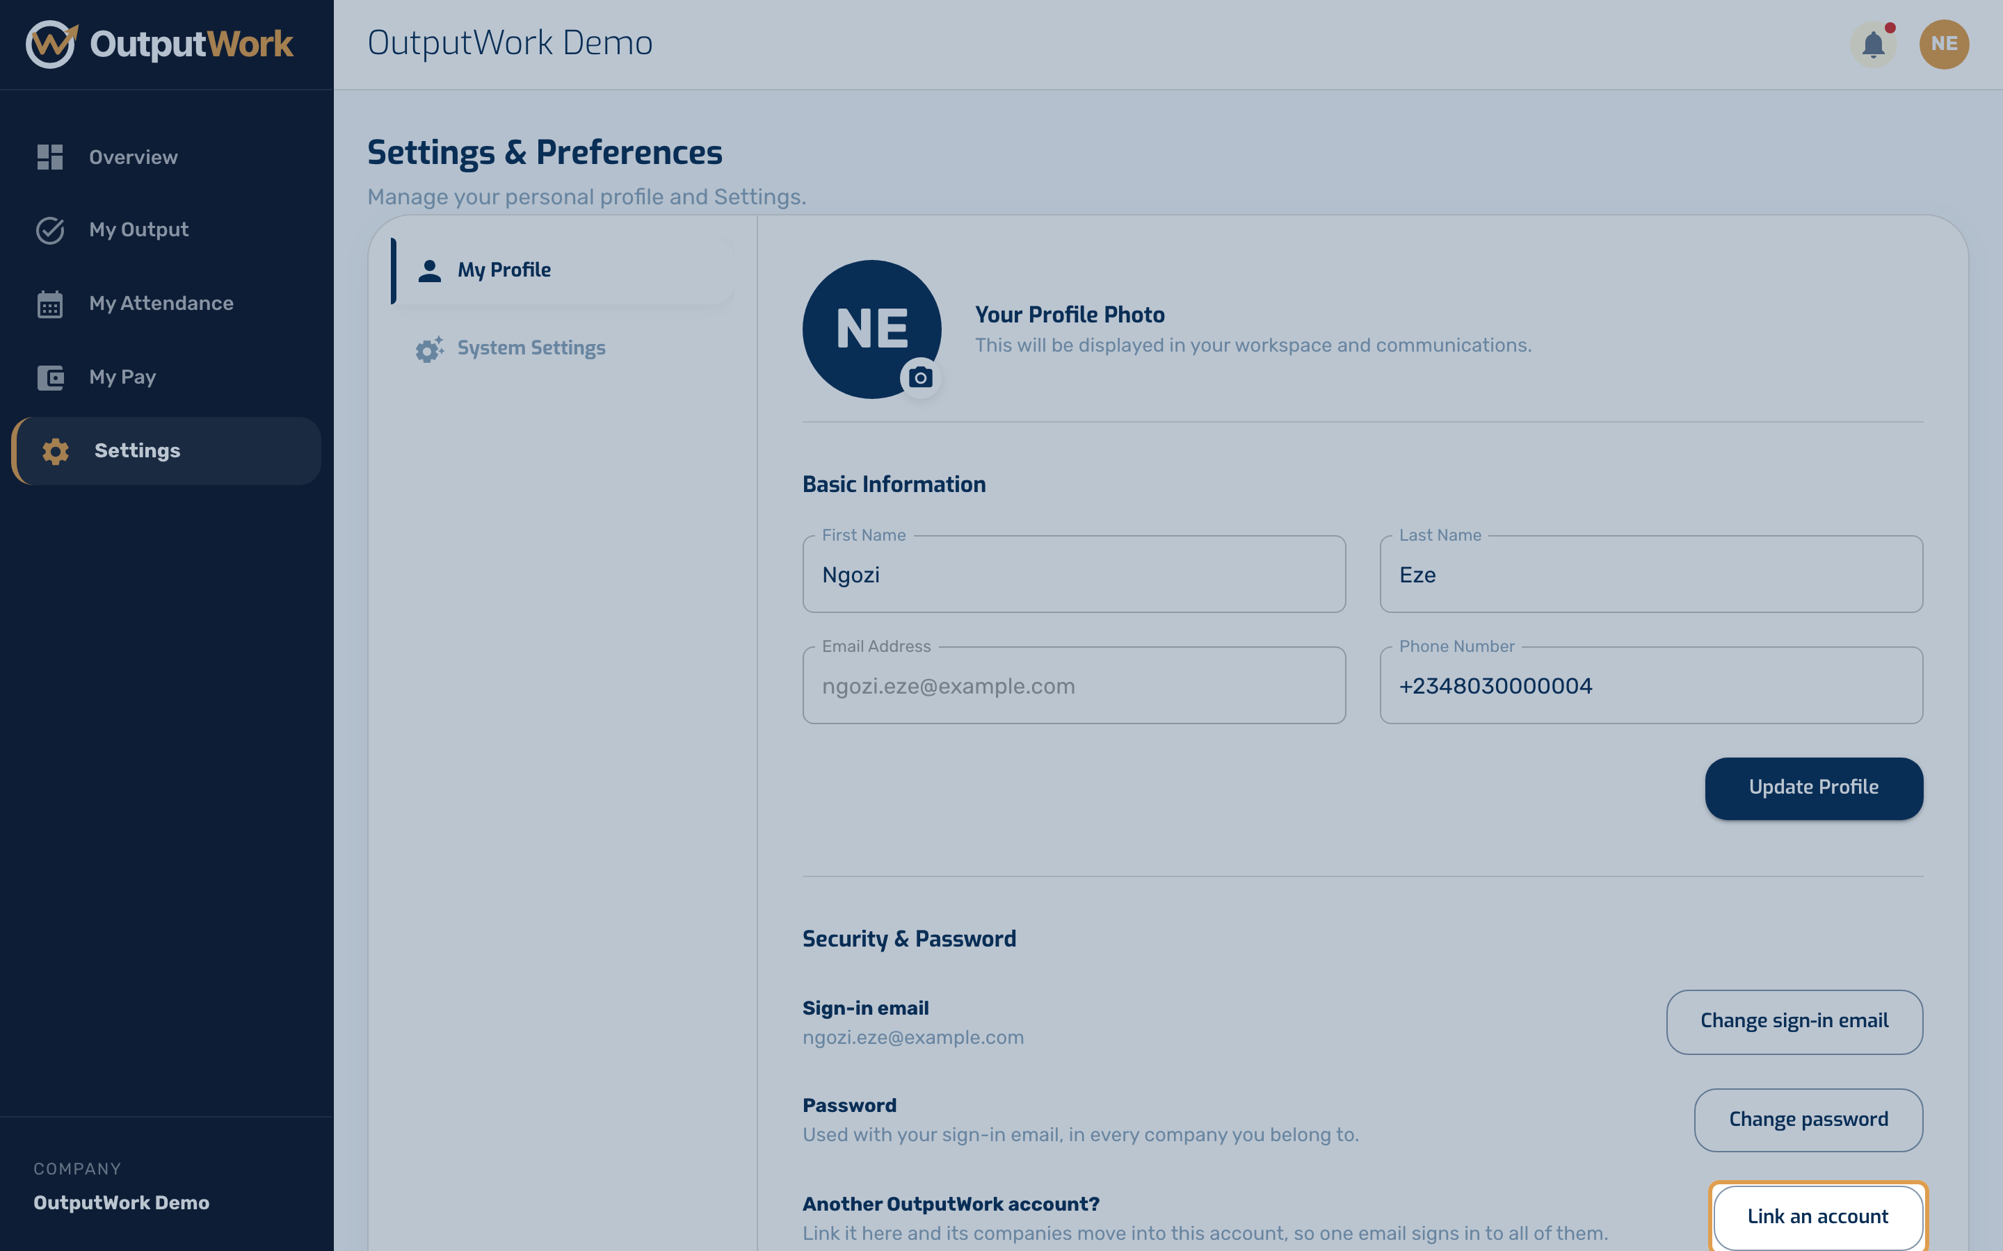This screenshot has width=2003, height=1251.
Task: Click the OutputWork logo
Action: click(x=159, y=44)
